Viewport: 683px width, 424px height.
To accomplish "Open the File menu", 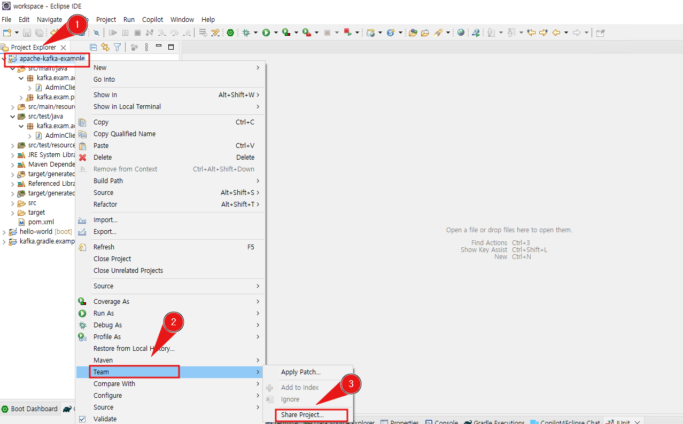I will (6, 19).
